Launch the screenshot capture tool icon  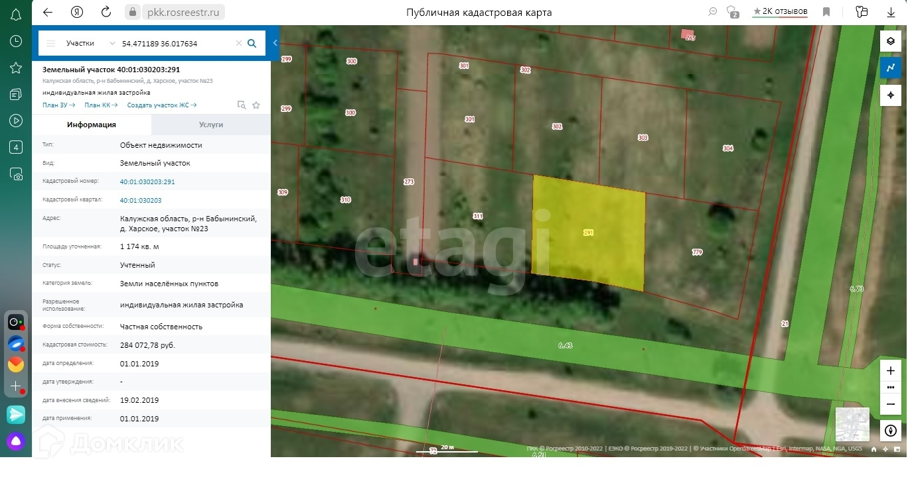(16, 174)
